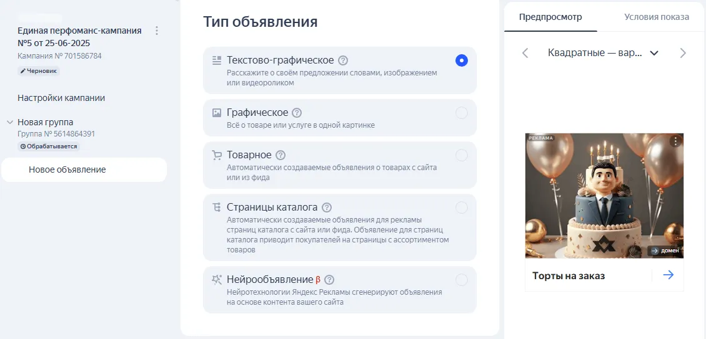Switch to the Условия показа tab
The image size is (706, 339).
656,17
